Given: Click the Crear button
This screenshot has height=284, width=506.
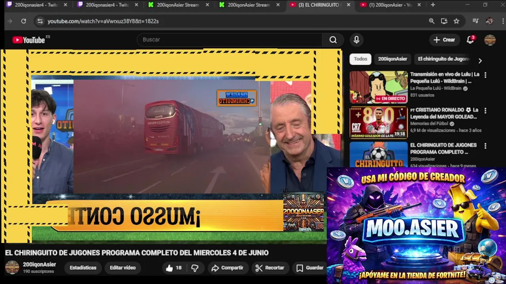Looking at the screenshot, I should tap(444, 40).
